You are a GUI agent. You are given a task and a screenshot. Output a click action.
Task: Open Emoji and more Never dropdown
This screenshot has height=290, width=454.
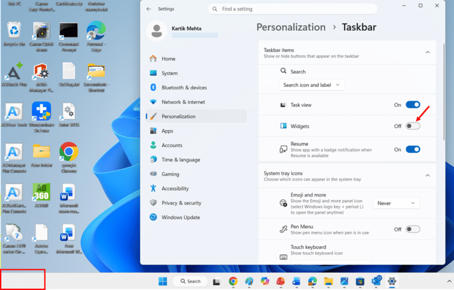397,203
